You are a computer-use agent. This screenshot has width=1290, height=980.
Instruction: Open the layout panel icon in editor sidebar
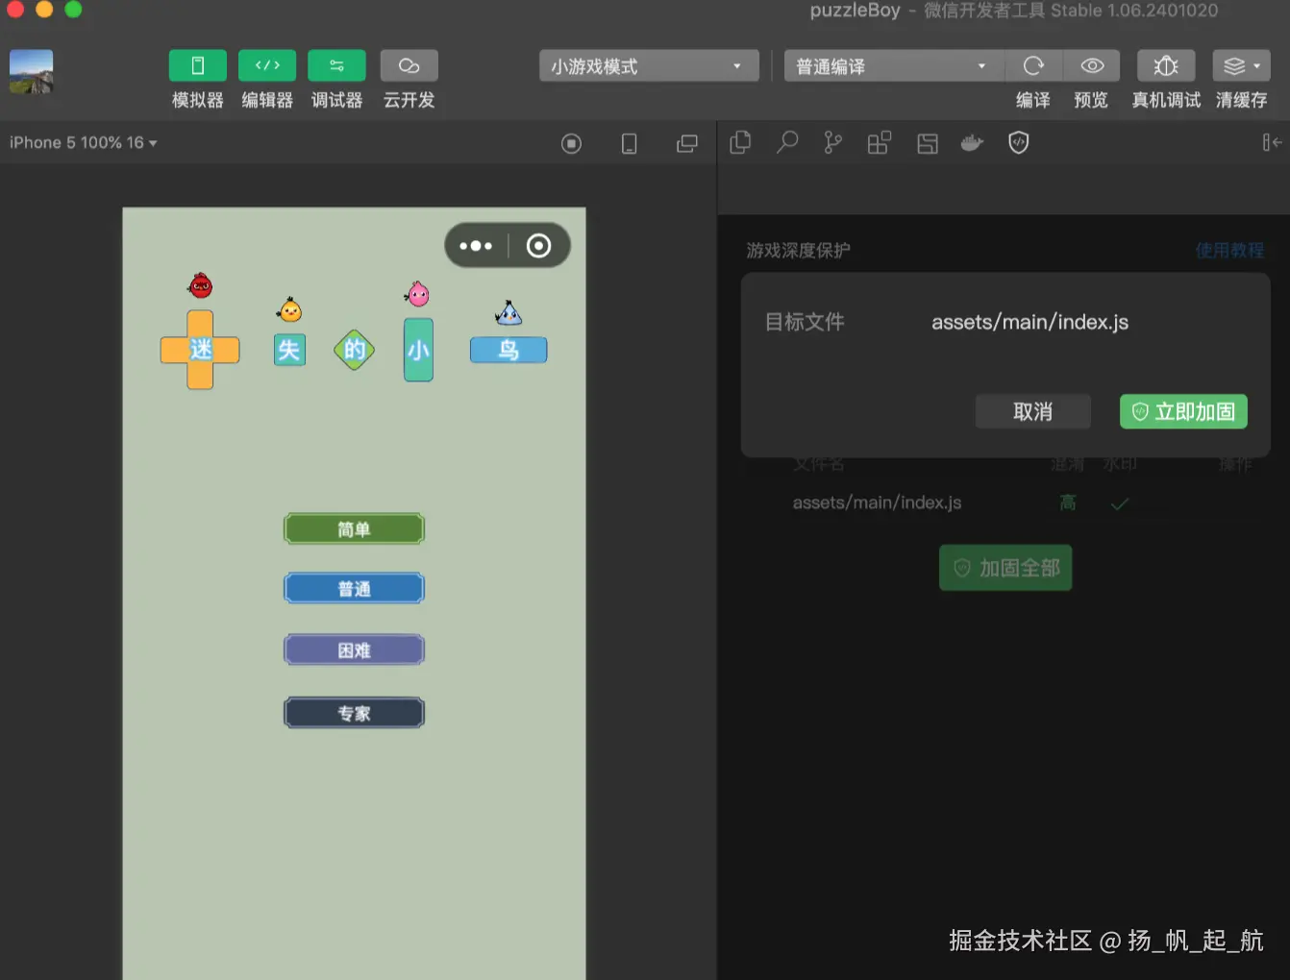pyautogui.click(x=928, y=143)
